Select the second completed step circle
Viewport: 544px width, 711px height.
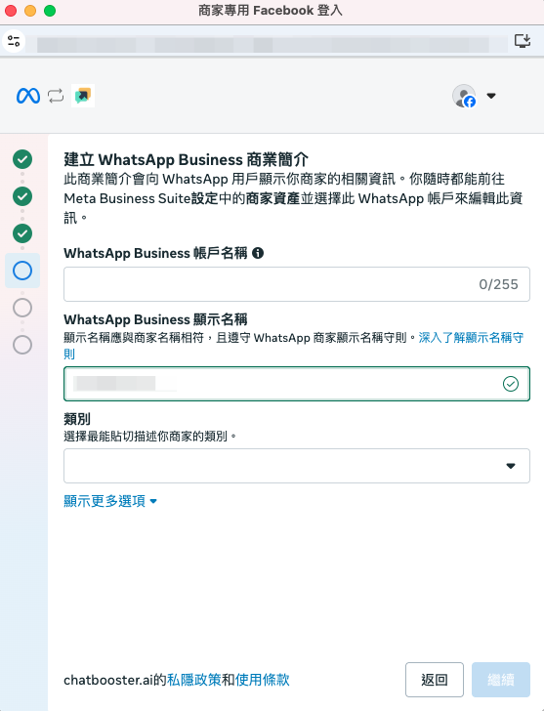[22, 196]
